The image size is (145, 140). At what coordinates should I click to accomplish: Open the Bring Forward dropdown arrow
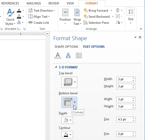(111, 11)
